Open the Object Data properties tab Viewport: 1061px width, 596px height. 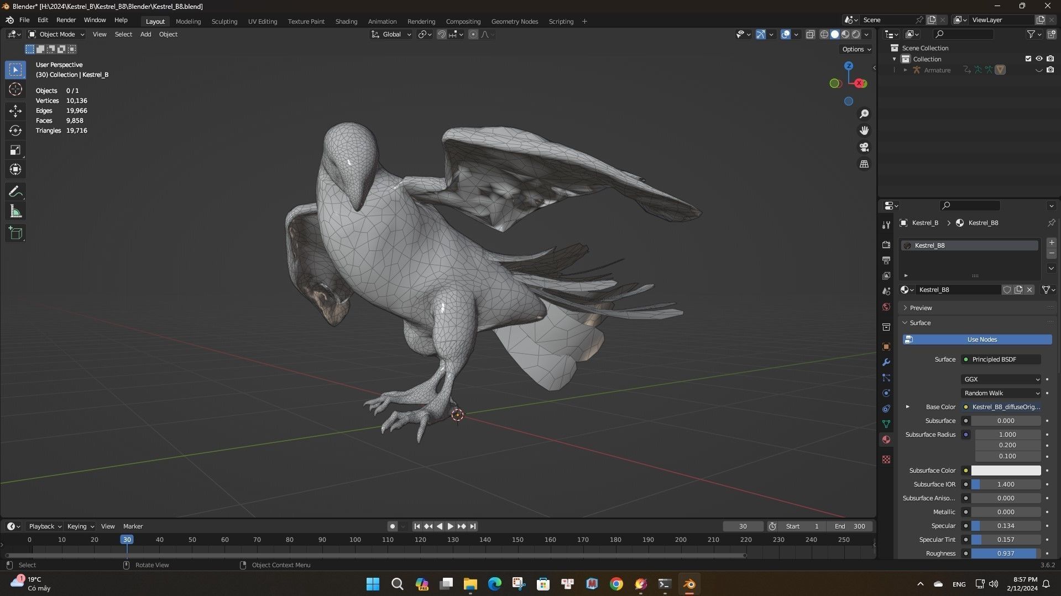[x=886, y=424]
